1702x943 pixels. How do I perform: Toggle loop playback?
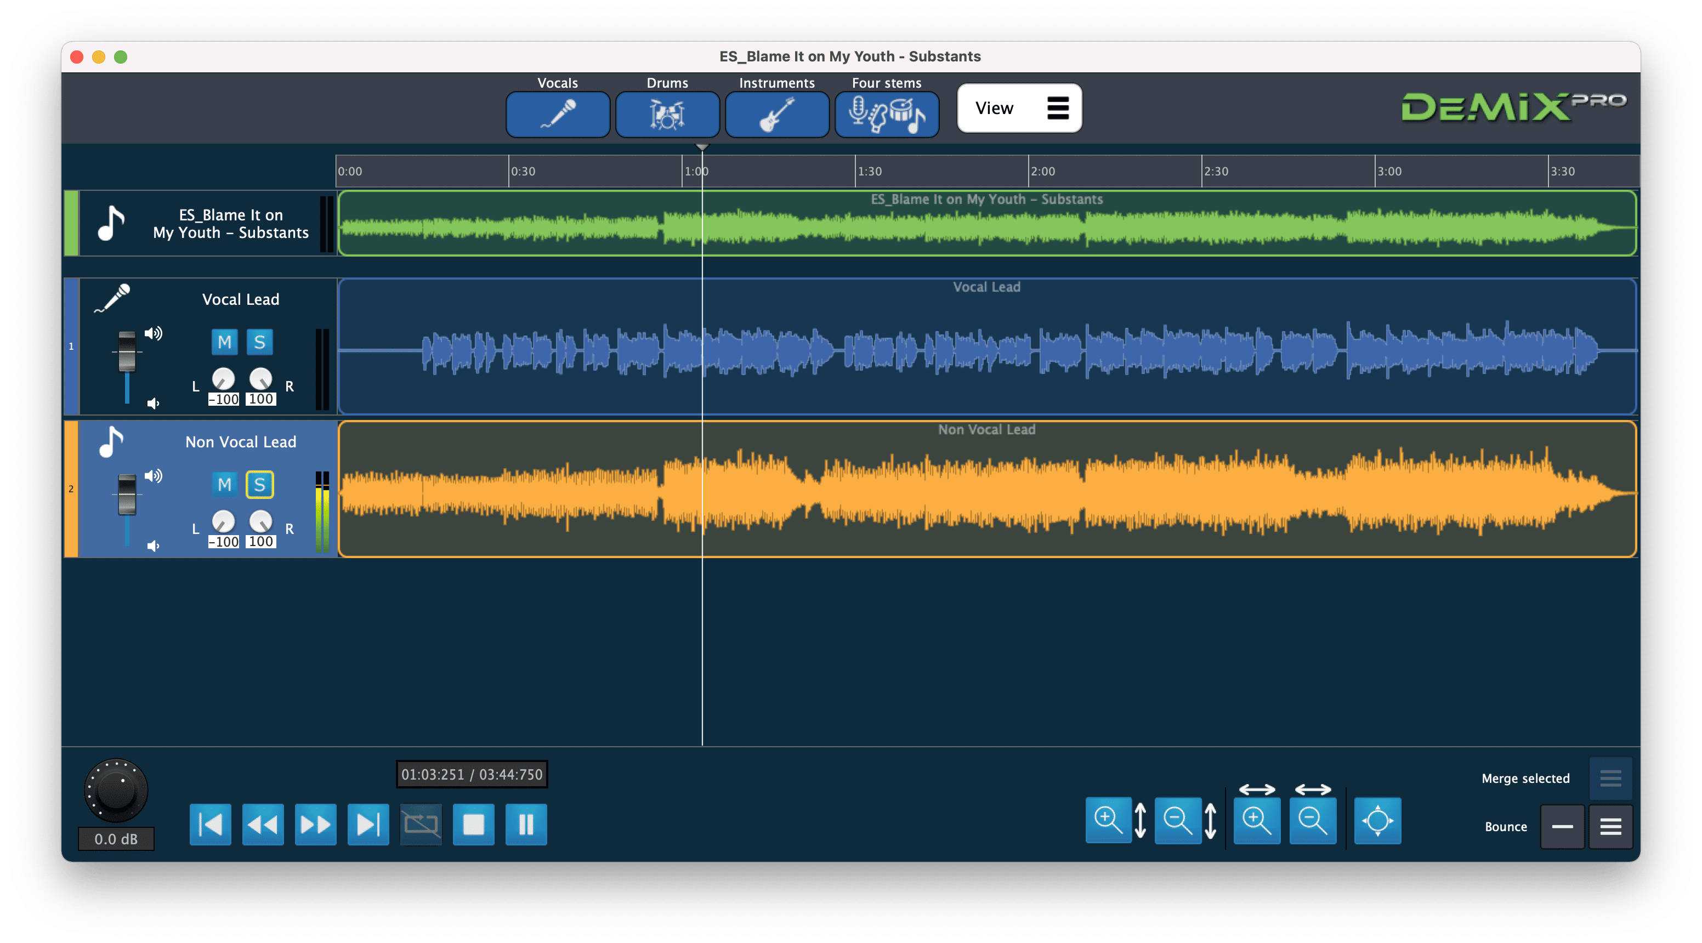tap(421, 824)
